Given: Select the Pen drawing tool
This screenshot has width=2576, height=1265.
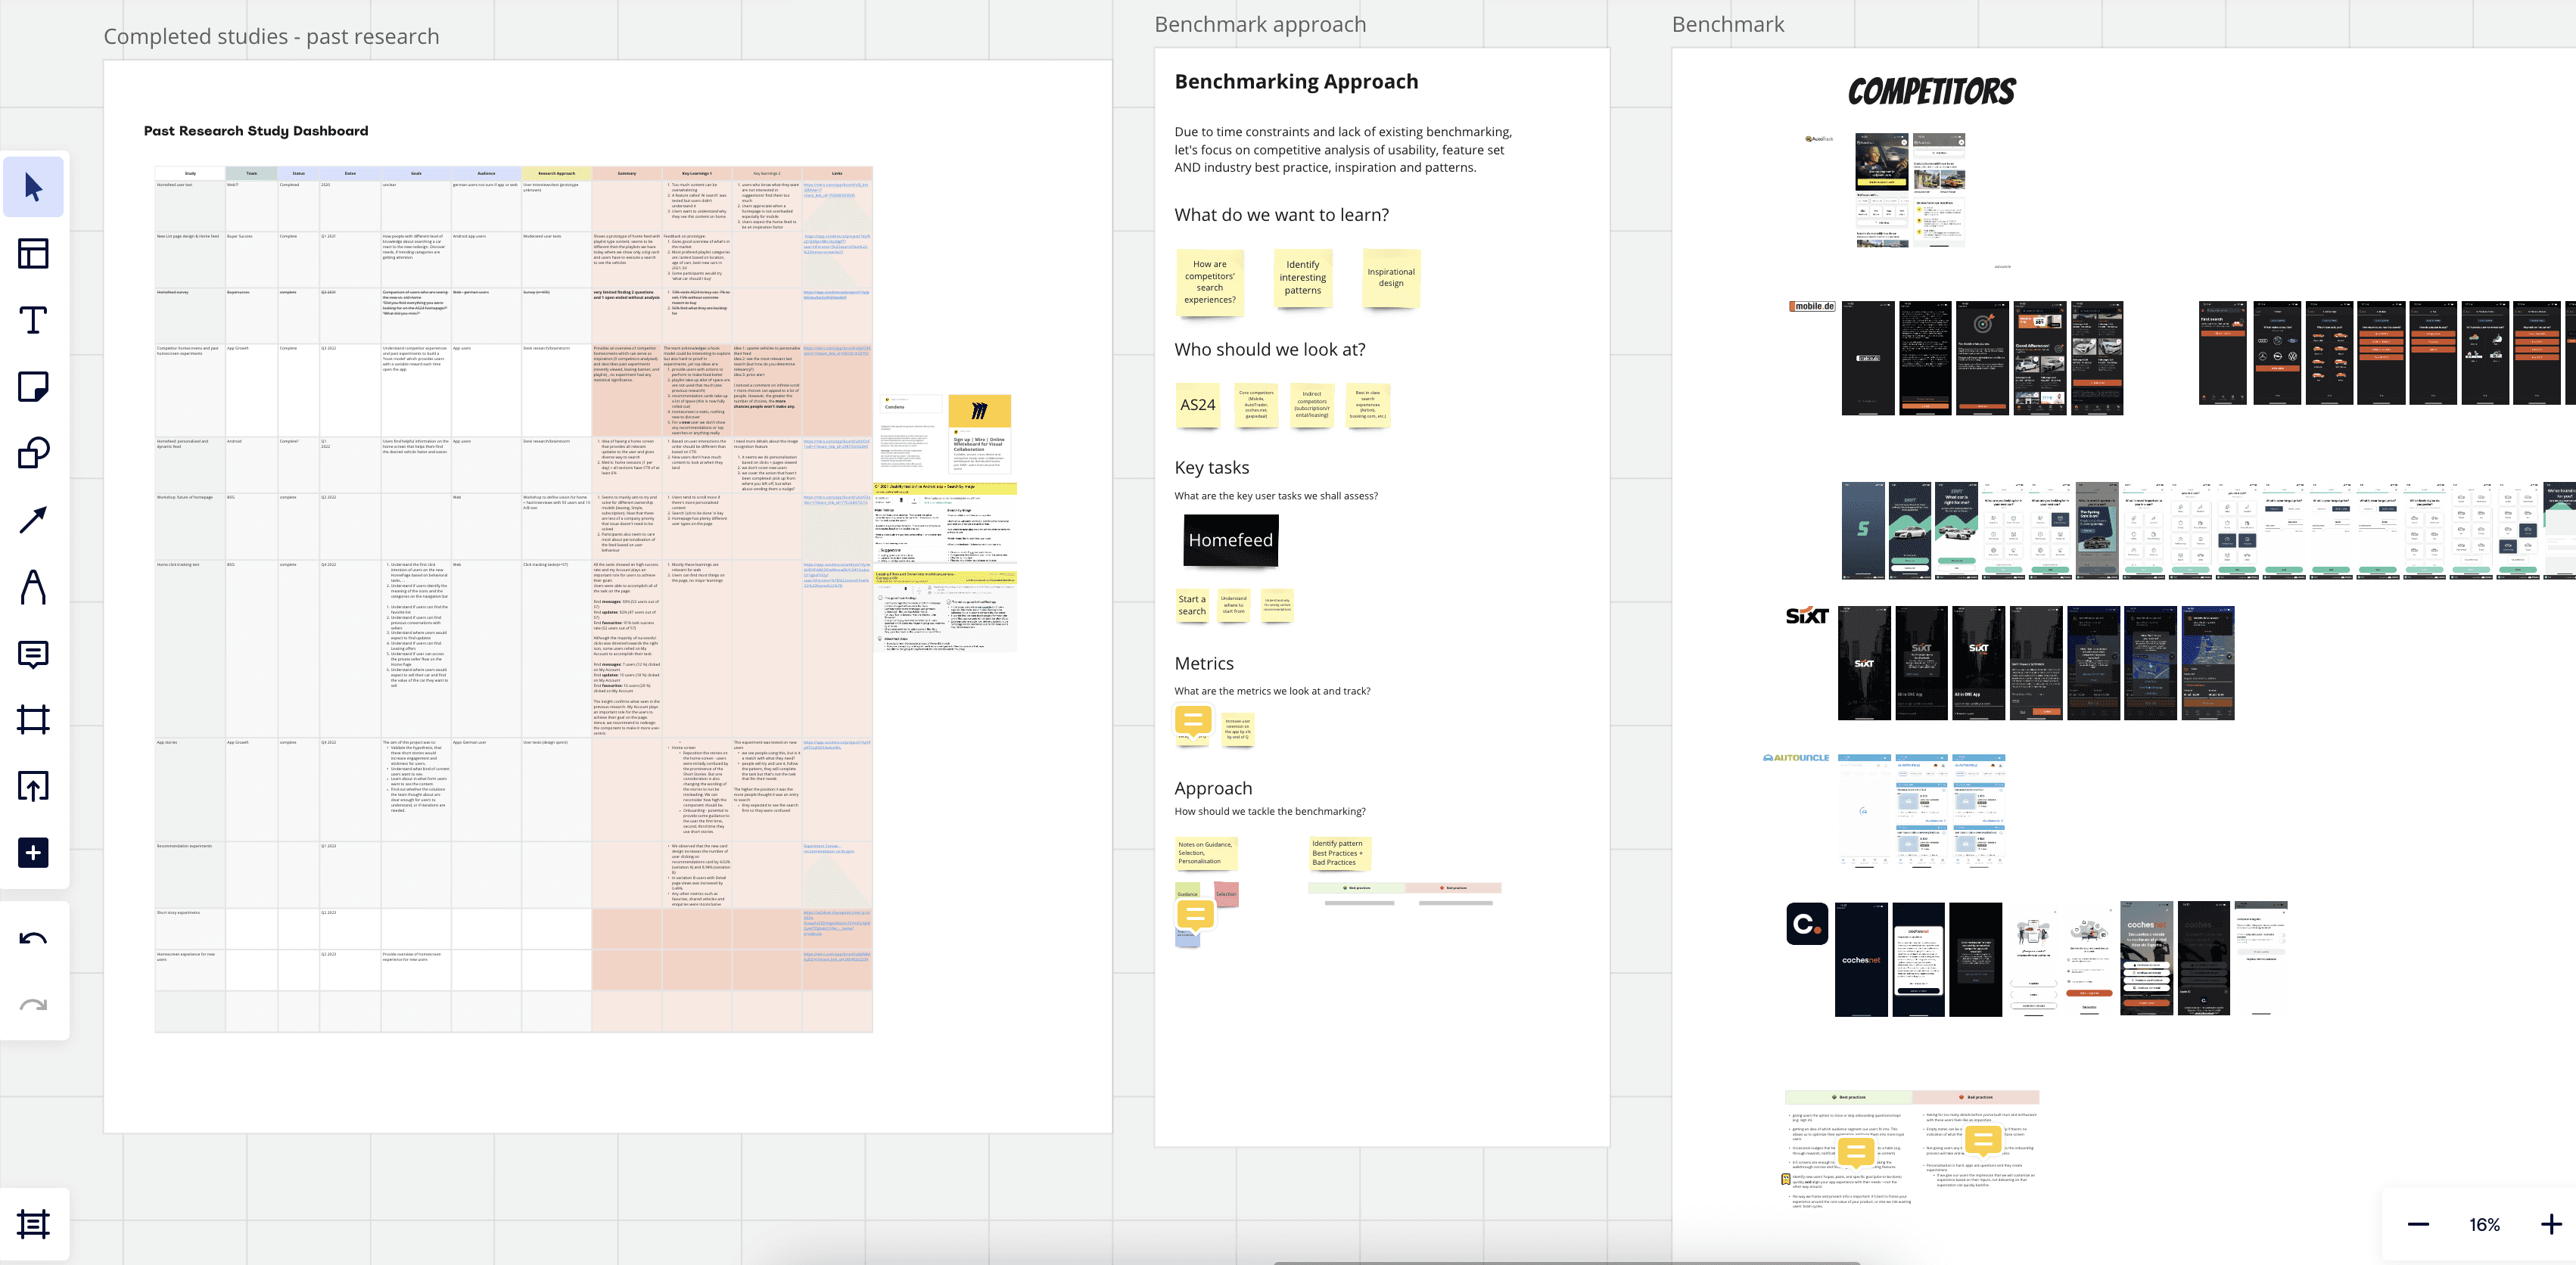Looking at the screenshot, I should (x=33, y=586).
